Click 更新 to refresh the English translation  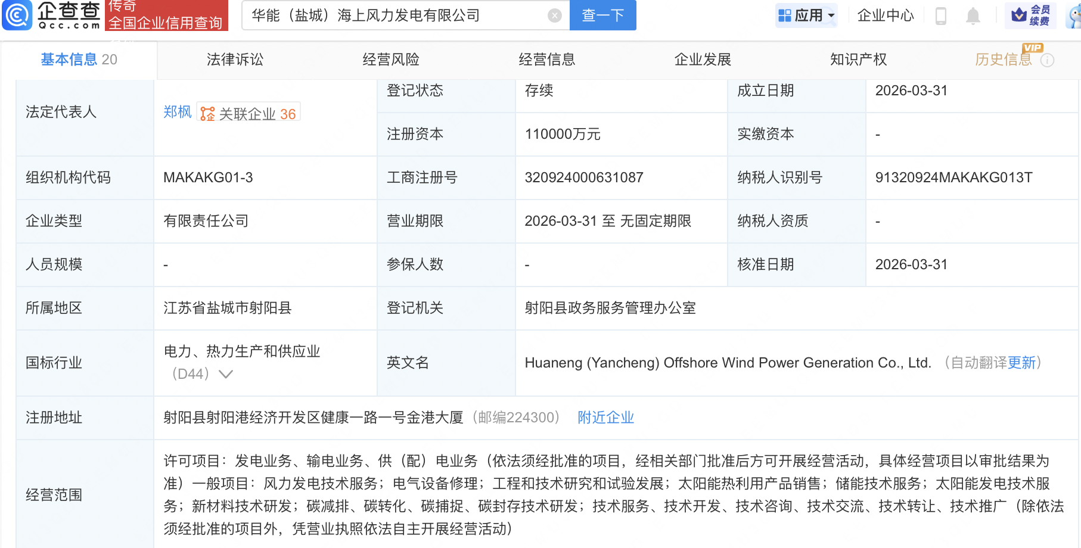tap(1021, 363)
